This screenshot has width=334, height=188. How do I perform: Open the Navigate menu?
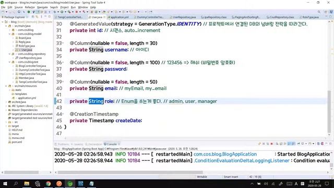(42, 7)
